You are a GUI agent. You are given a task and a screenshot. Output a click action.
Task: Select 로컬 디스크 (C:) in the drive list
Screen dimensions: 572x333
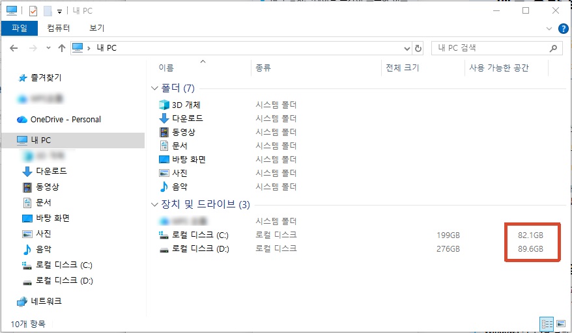[194, 235]
